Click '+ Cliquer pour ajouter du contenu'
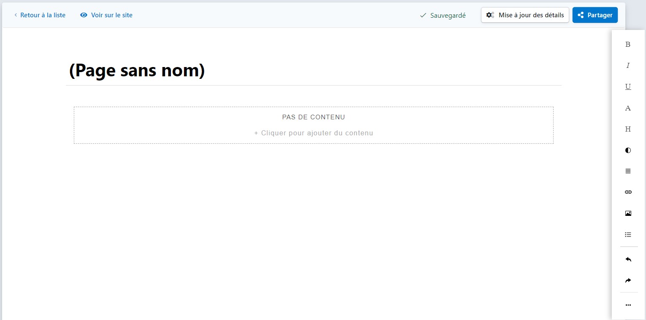The image size is (646, 320). click(x=314, y=133)
